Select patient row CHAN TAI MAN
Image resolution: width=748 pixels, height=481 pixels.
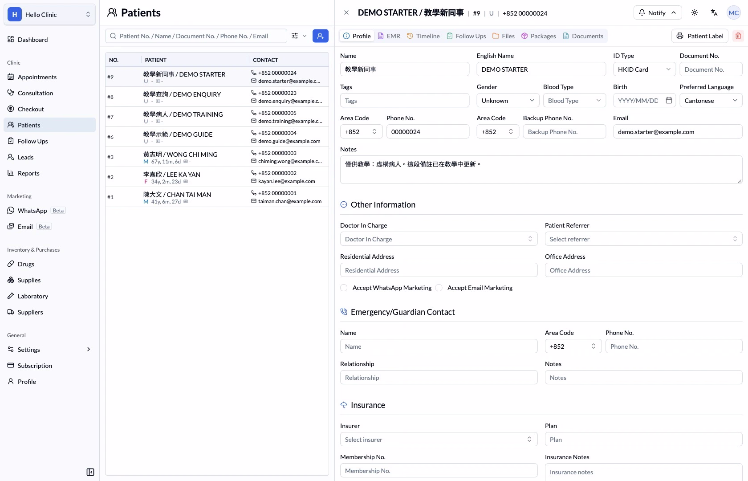click(x=217, y=197)
